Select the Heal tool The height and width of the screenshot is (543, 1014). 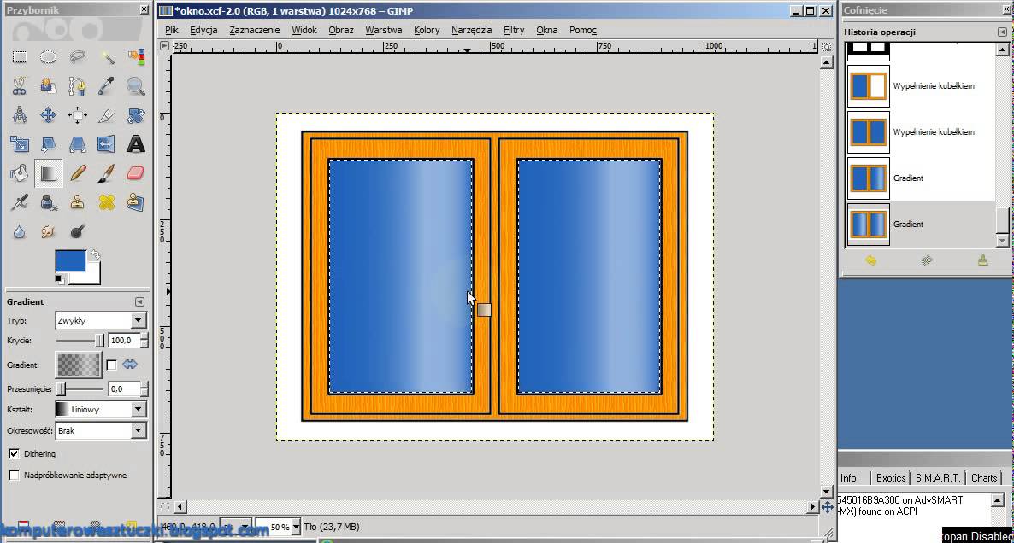click(x=107, y=202)
